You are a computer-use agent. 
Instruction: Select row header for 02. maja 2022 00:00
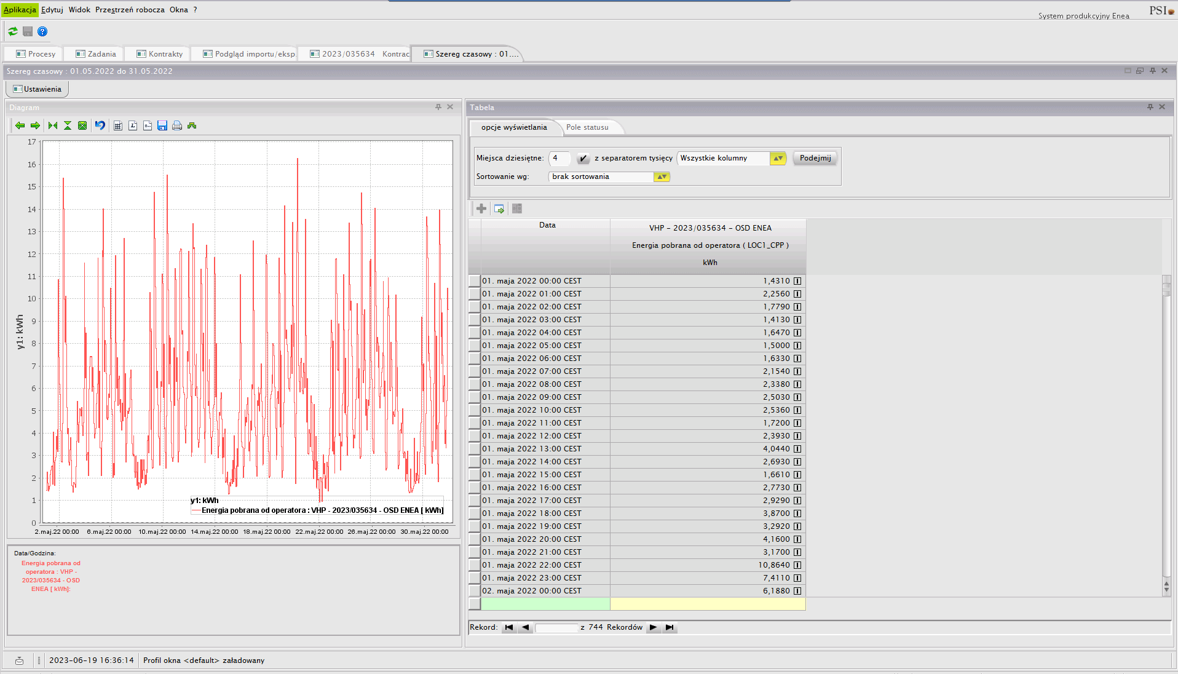click(474, 591)
